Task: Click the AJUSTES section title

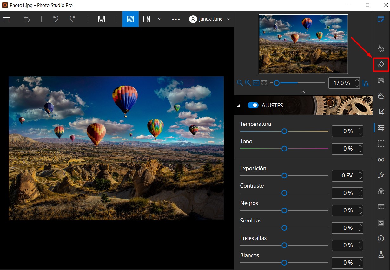Action: [x=272, y=106]
